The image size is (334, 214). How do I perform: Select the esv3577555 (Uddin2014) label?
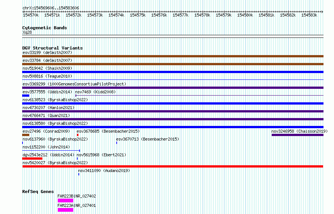click(x=47, y=92)
